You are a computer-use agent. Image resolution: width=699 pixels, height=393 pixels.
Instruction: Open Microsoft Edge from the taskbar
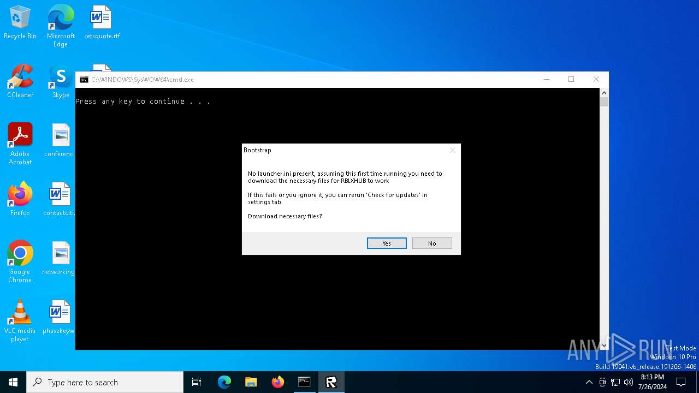(224, 382)
